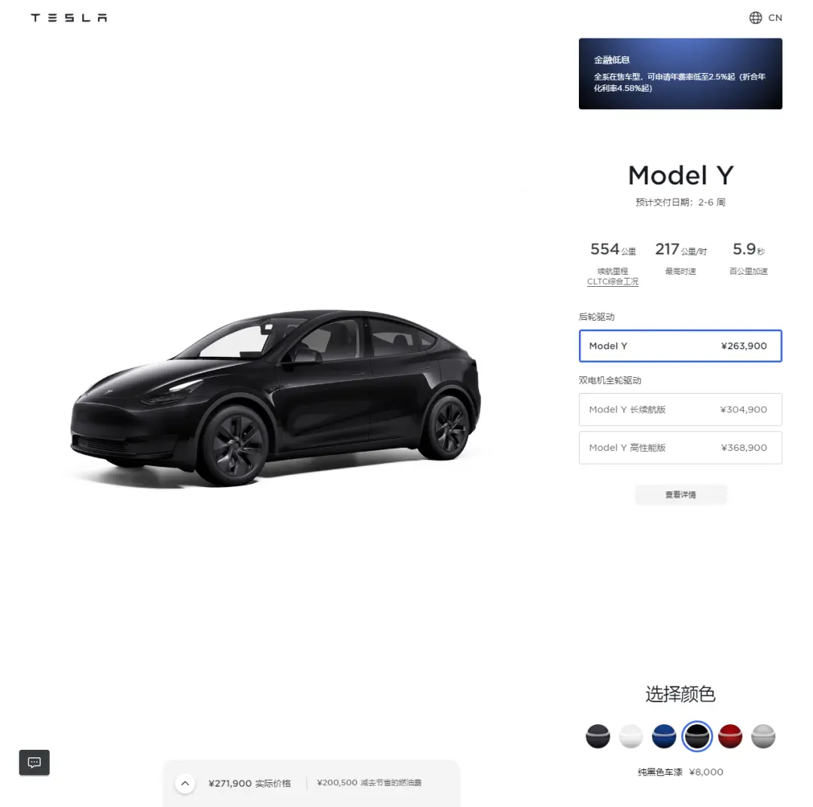Open the CLTC综合工况 link
The height and width of the screenshot is (807, 813).
[613, 282]
